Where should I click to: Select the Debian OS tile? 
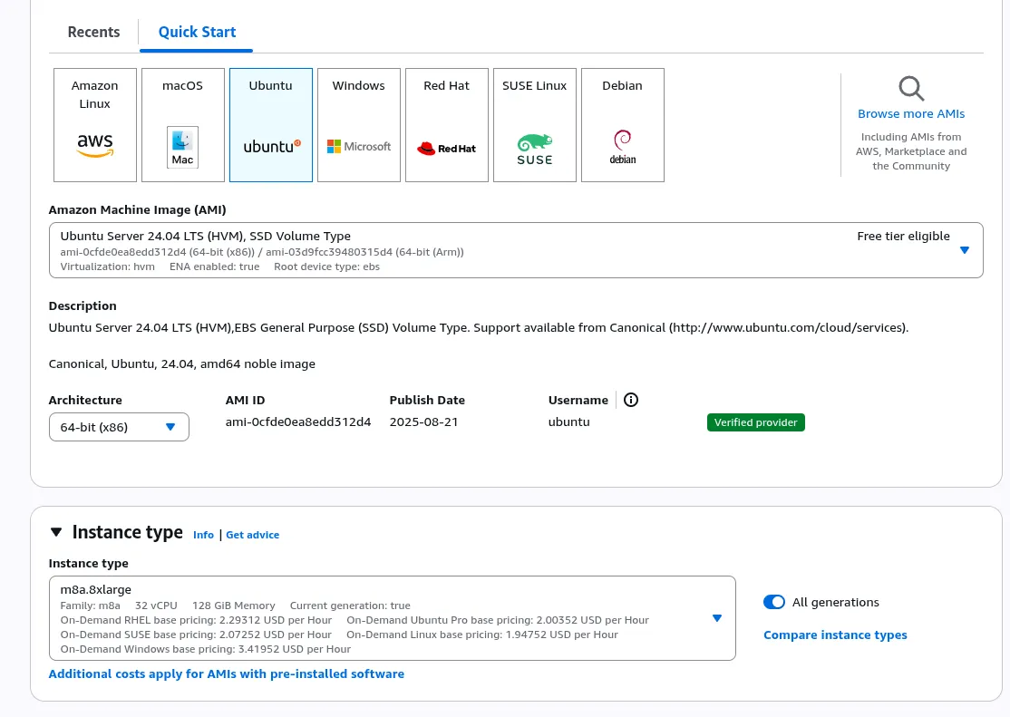pos(623,125)
